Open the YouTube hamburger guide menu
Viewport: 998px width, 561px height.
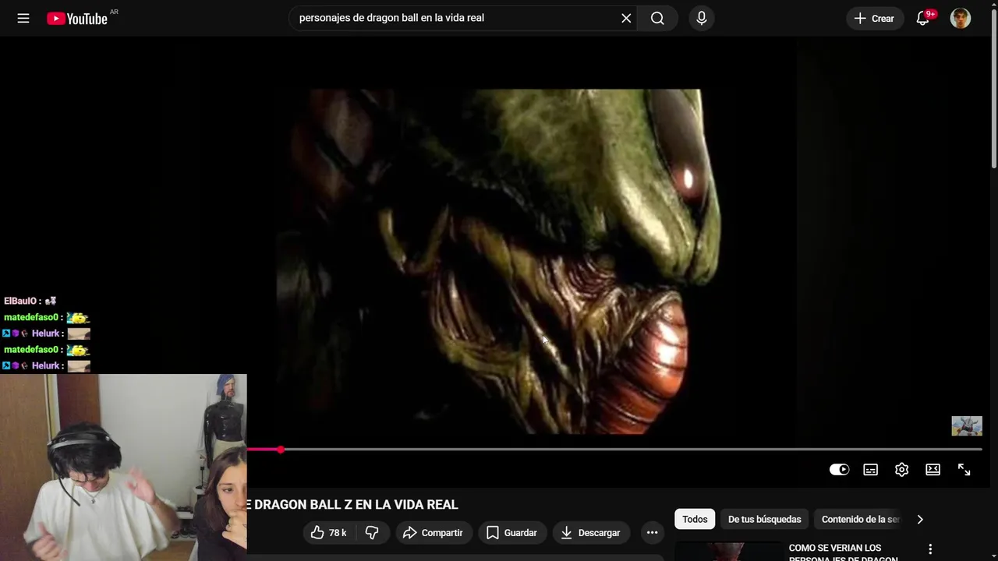click(x=23, y=18)
